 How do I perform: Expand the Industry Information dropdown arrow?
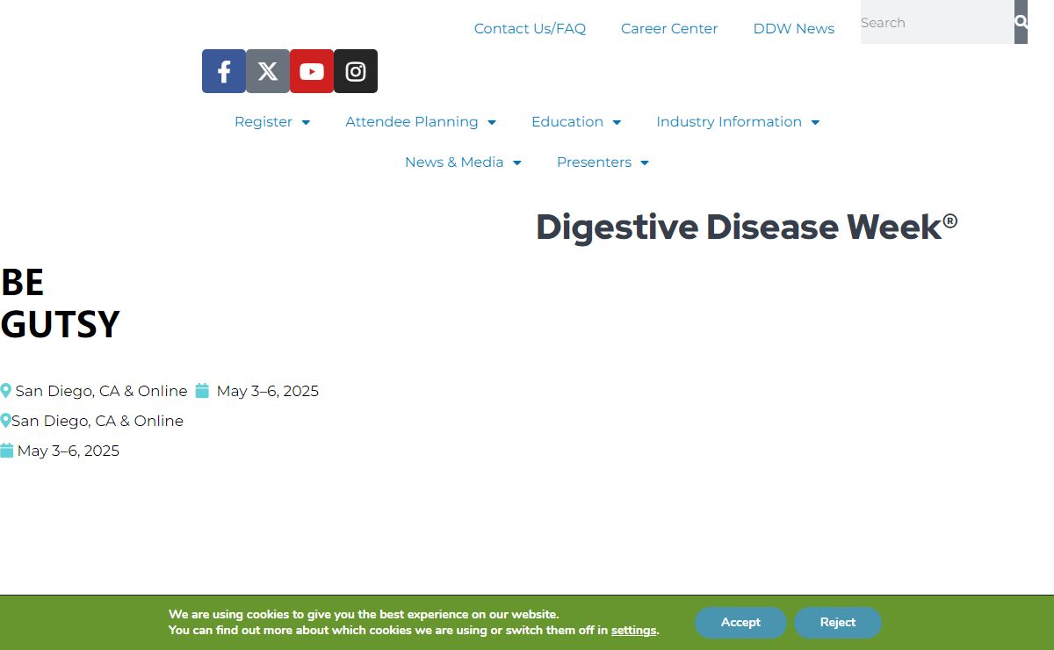point(815,122)
